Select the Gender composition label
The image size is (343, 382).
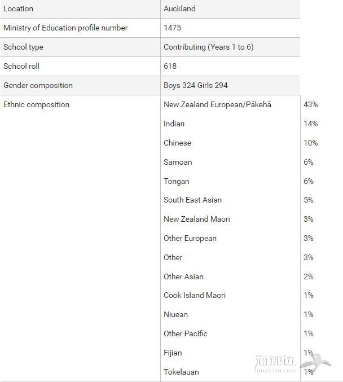38,86
